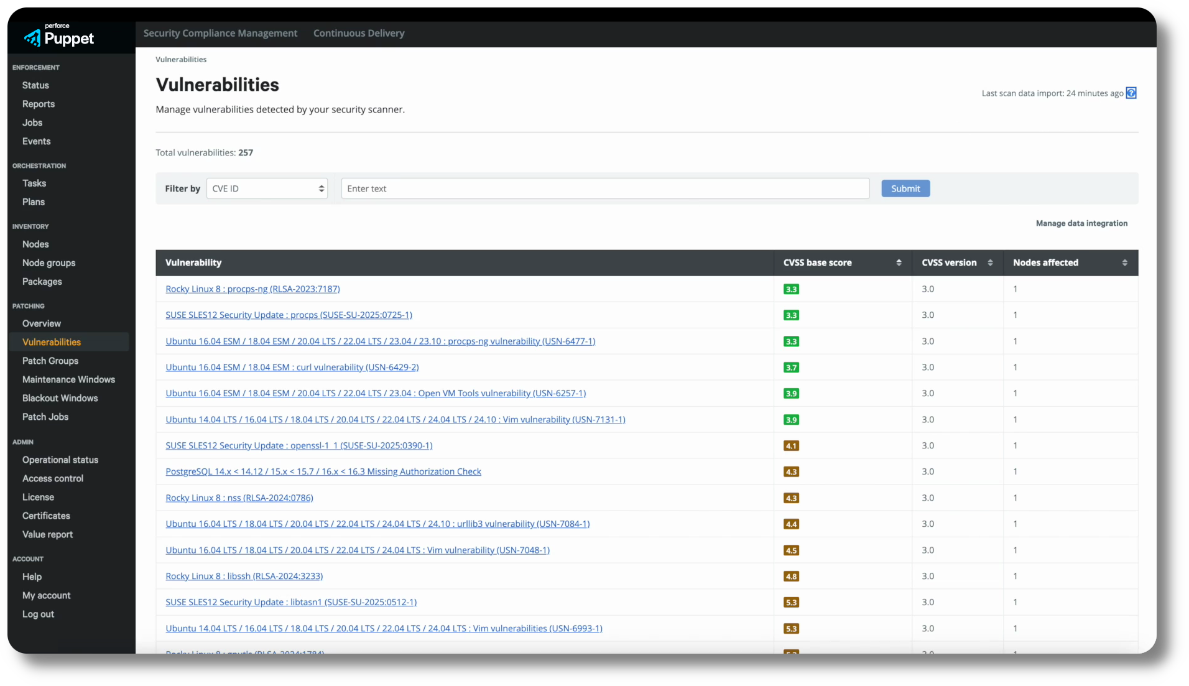Open the last scan import help tooltip
This screenshot has width=1189, height=686.
[x=1132, y=93]
